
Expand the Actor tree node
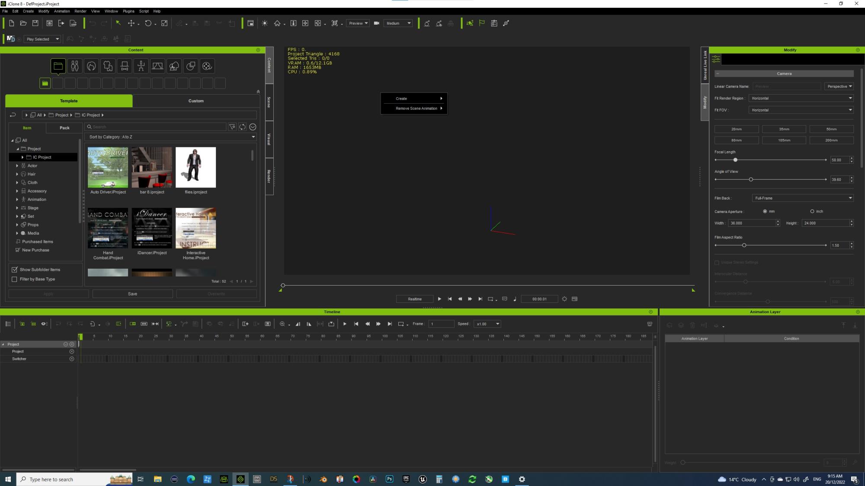click(17, 166)
